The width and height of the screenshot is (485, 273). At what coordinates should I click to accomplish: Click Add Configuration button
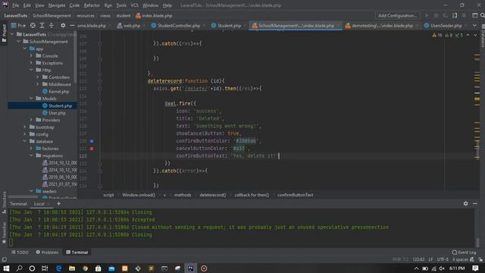(x=397, y=15)
